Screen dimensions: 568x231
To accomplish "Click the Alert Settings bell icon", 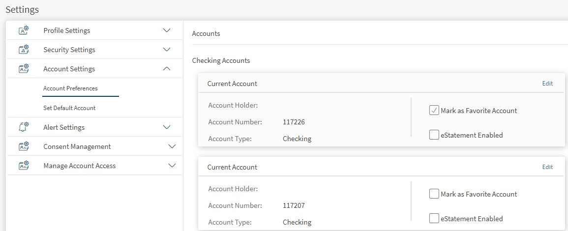I will 24,127.
